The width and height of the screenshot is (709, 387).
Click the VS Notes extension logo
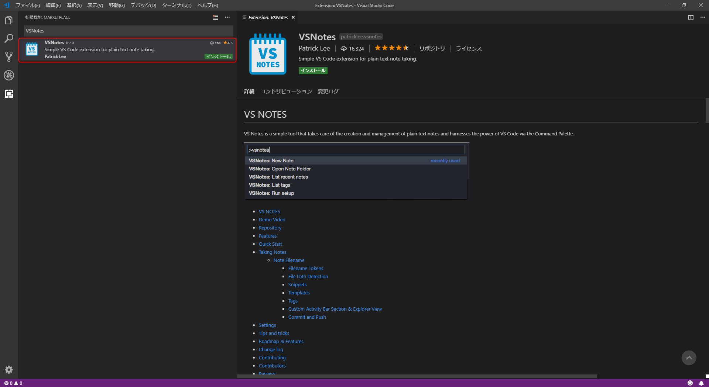(x=268, y=54)
